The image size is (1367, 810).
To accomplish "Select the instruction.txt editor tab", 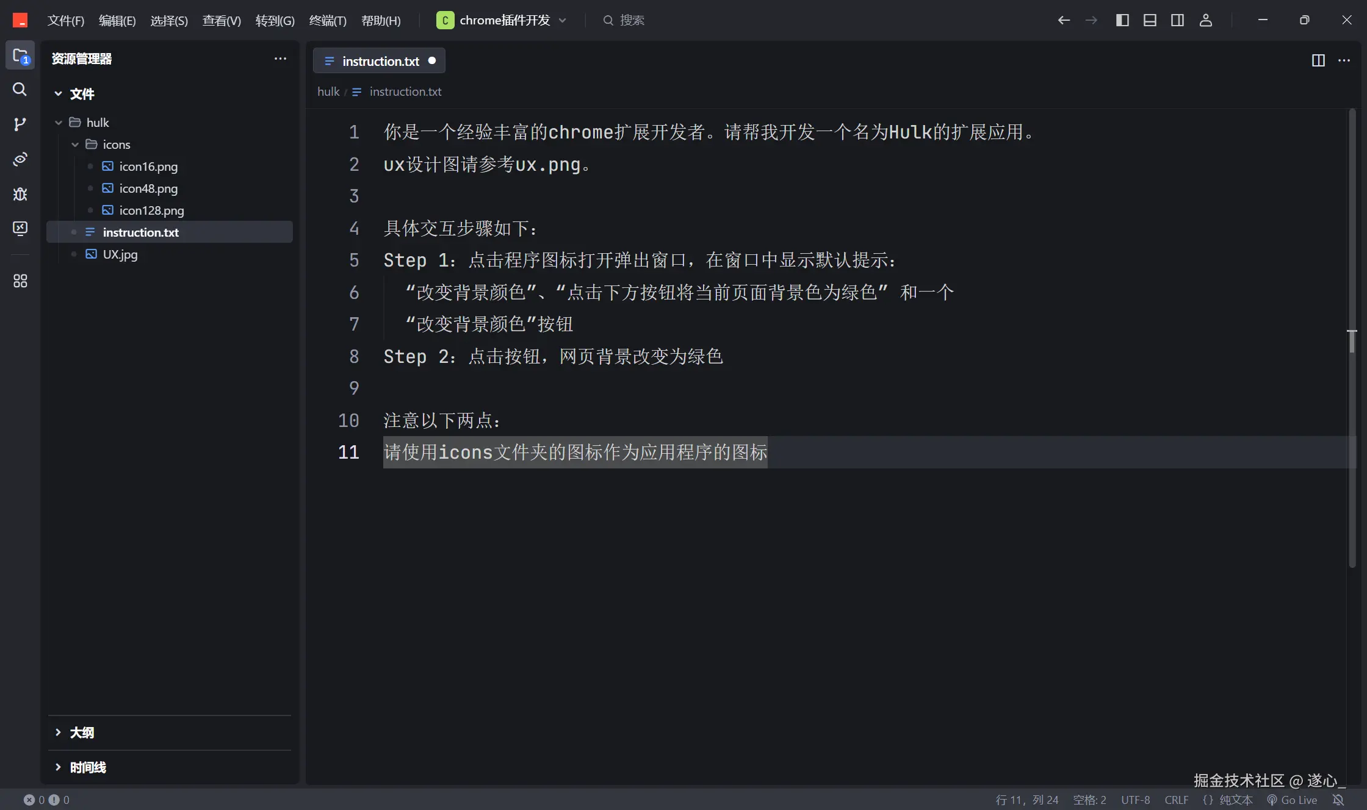I will 380,61.
